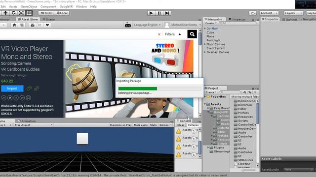This screenshot has width=316, height=177.
Task: Select the Rotate transform tool
Action: pyautogui.click(x=13, y=13)
